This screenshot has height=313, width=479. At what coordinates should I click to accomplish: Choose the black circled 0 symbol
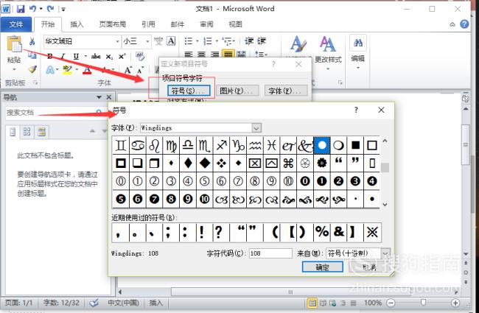pyautogui.click(x=305, y=181)
